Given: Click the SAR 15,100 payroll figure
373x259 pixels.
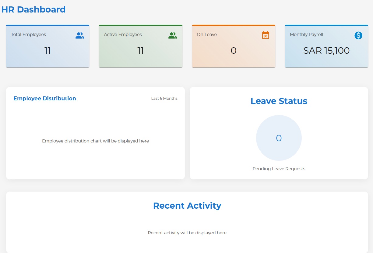Looking at the screenshot, I should [x=326, y=51].
